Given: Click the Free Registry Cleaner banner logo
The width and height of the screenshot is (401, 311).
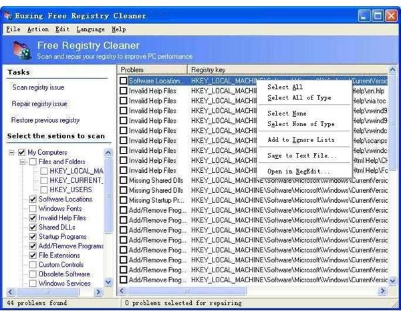Looking at the screenshot, I should coord(21,50).
